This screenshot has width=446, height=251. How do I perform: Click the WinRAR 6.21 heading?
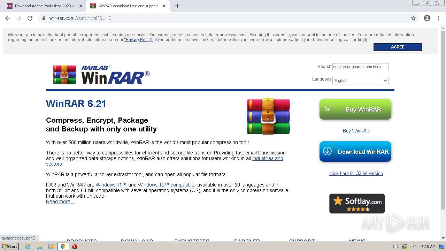76,104
